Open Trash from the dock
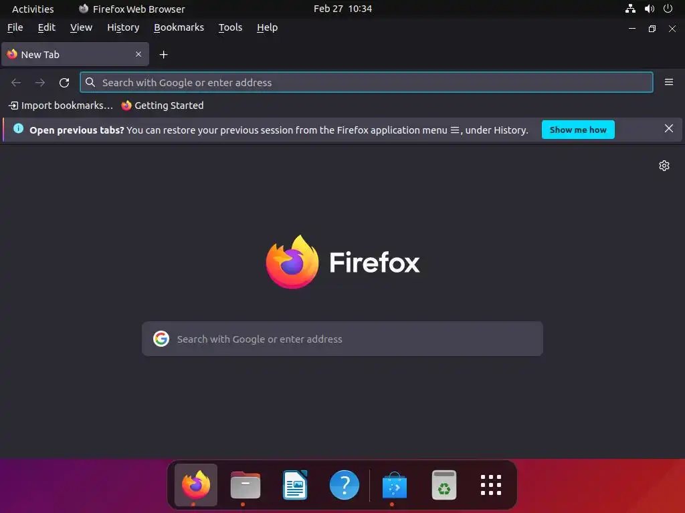 444,485
